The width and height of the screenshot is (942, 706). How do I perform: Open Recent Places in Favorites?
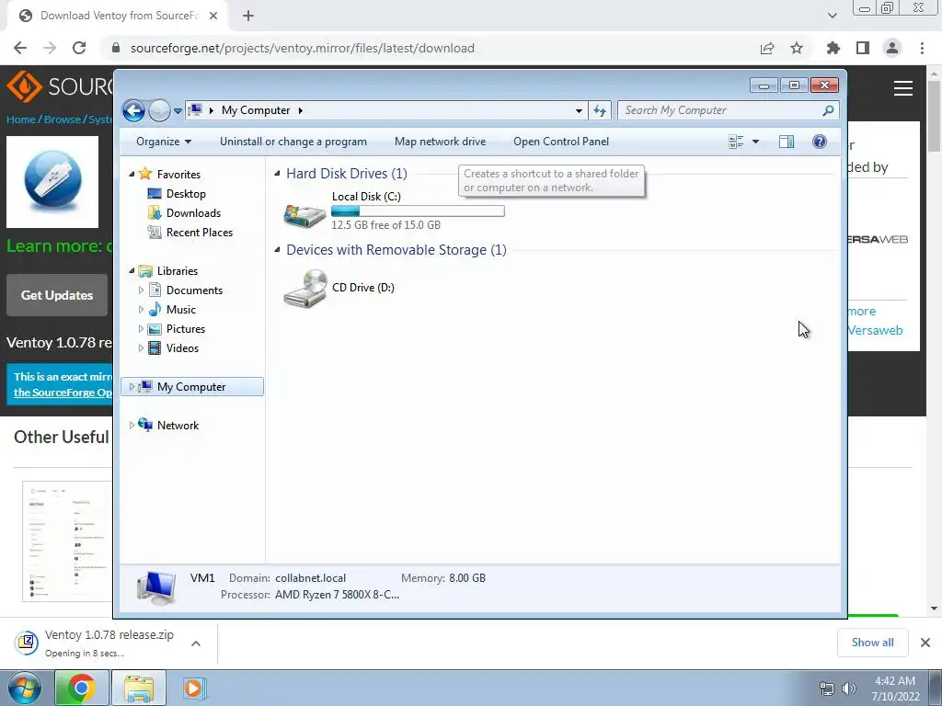[200, 233]
